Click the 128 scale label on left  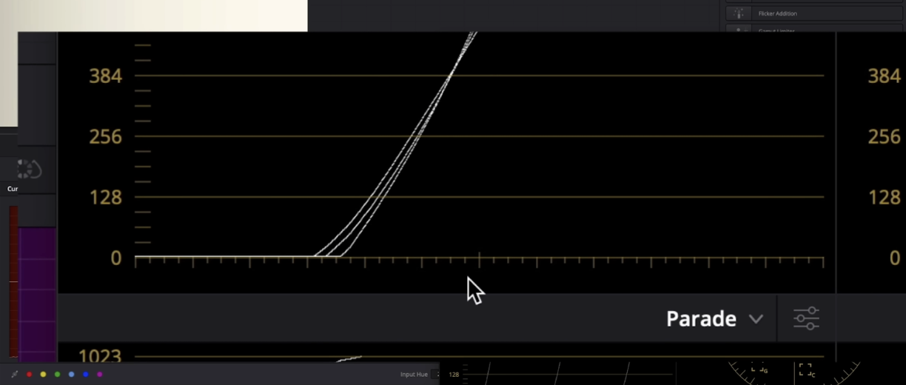coord(105,197)
